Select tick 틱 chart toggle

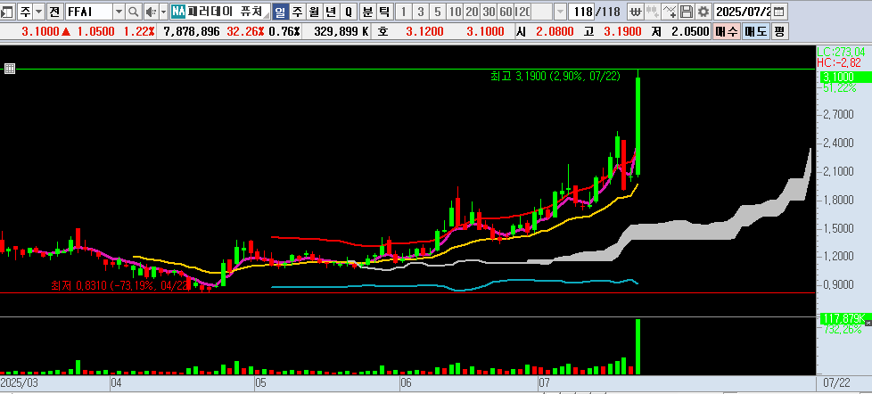384,11
